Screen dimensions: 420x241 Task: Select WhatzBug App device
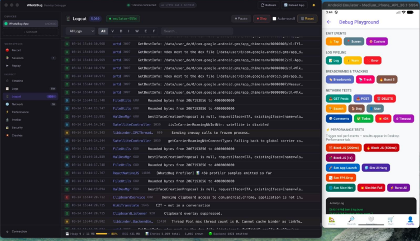click(30, 24)
